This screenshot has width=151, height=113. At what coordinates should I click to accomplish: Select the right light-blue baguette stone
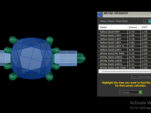(66, 58)
